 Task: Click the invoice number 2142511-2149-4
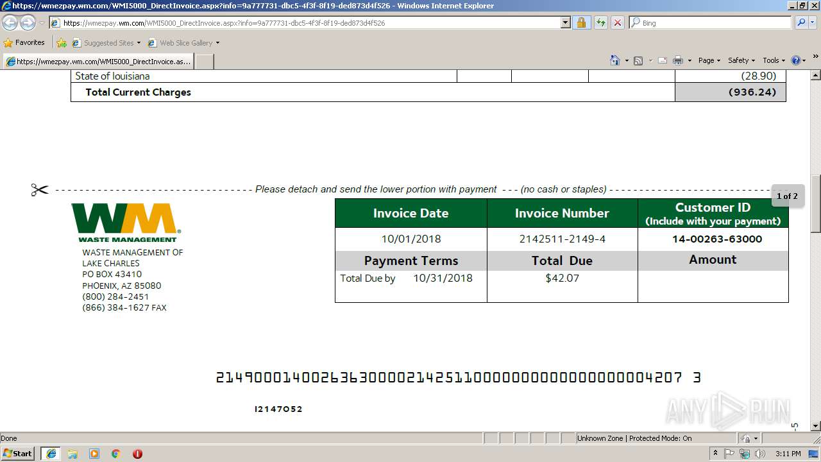[563, 239]
